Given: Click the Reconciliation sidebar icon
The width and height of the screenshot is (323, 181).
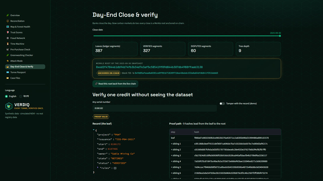Looking at the screenshot, I should tap(8, 21).
